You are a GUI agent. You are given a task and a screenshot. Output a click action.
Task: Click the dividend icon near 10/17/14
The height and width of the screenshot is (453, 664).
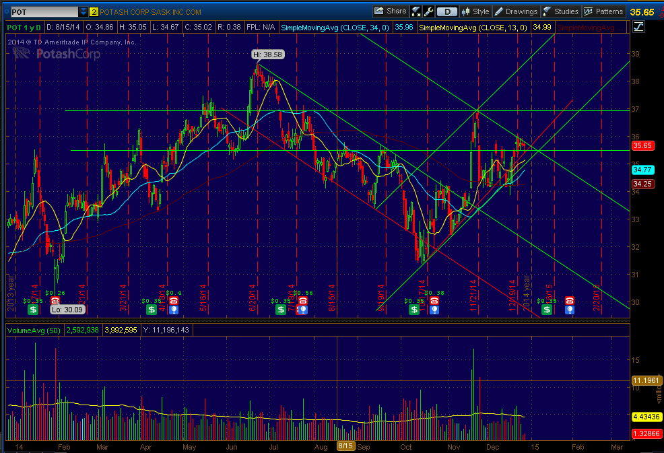[414, 310]
